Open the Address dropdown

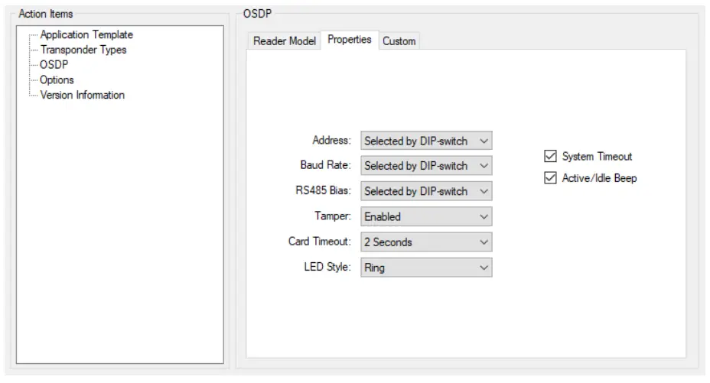click(x=425, y=141)
